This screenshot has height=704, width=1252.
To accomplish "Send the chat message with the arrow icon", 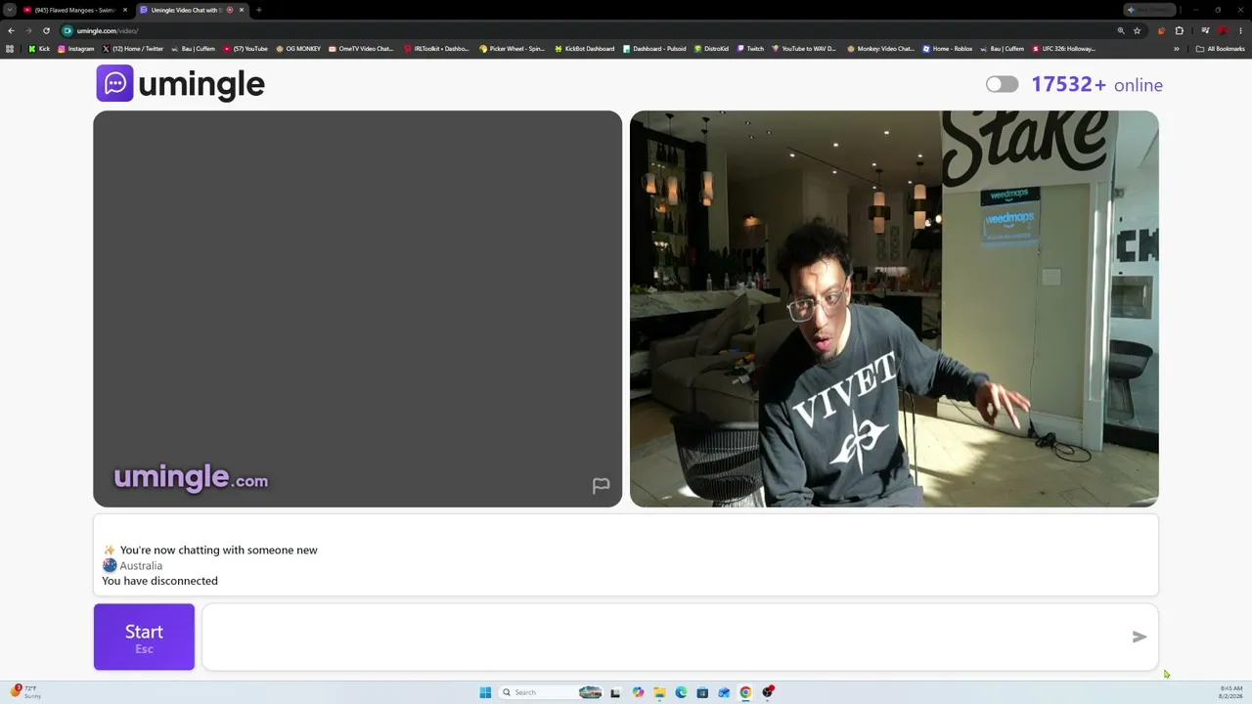I will click(1140, 638).
